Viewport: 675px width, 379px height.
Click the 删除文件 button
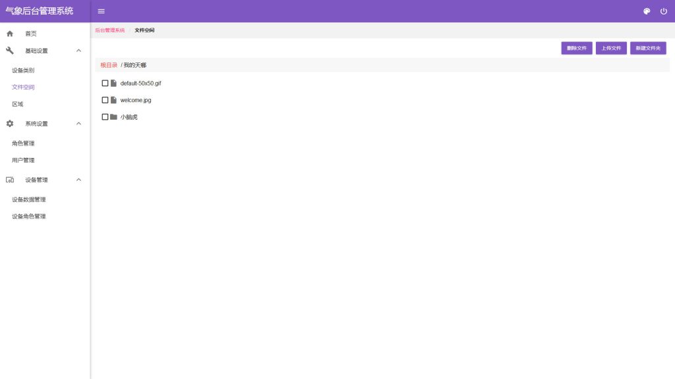tap(577, 48)
